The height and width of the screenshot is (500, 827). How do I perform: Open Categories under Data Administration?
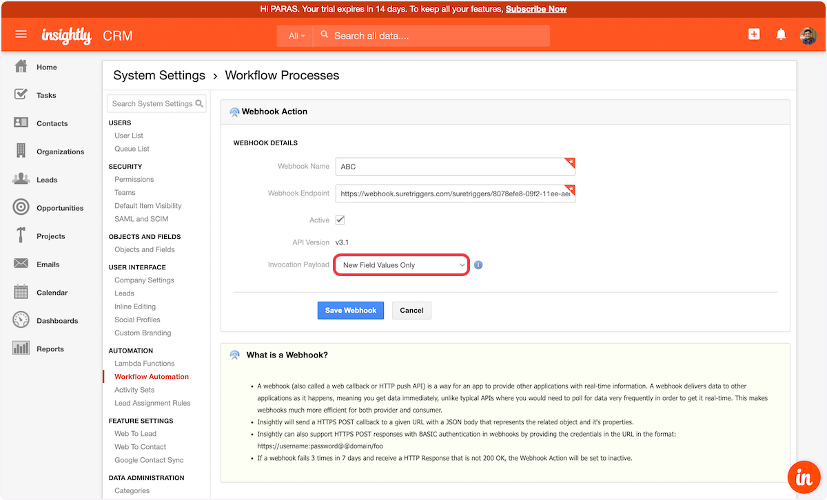click(x=132, y=491)
